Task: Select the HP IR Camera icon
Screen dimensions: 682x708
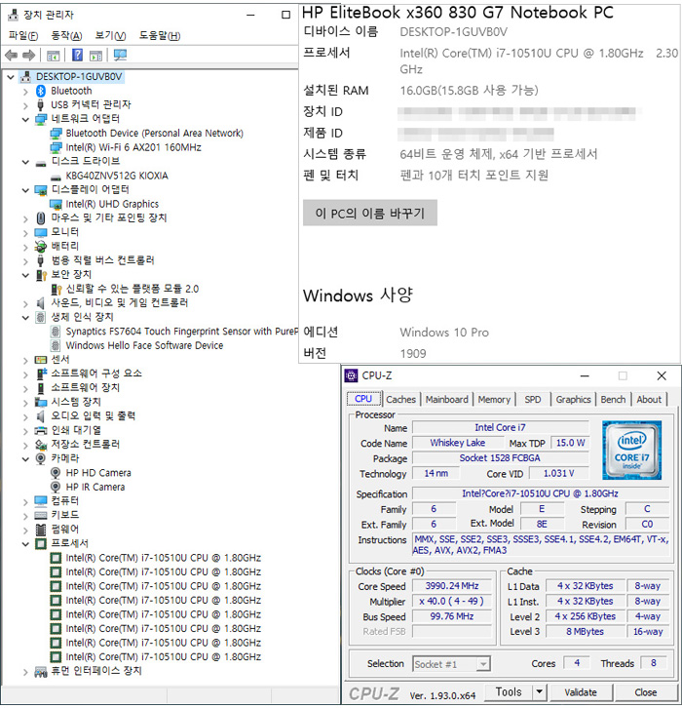Action: click(x=56, y=487)
